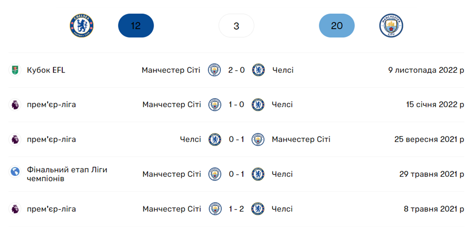The width and height of the screenshot is (475, 227).
Task: Click Premier League icon for 8 травня 2021
Action: (x=15, y=209)
